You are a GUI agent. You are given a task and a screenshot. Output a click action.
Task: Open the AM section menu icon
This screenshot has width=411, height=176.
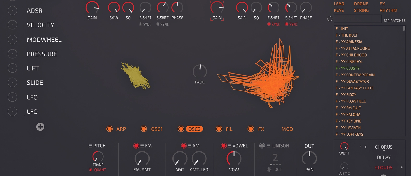tap(190, 146)
